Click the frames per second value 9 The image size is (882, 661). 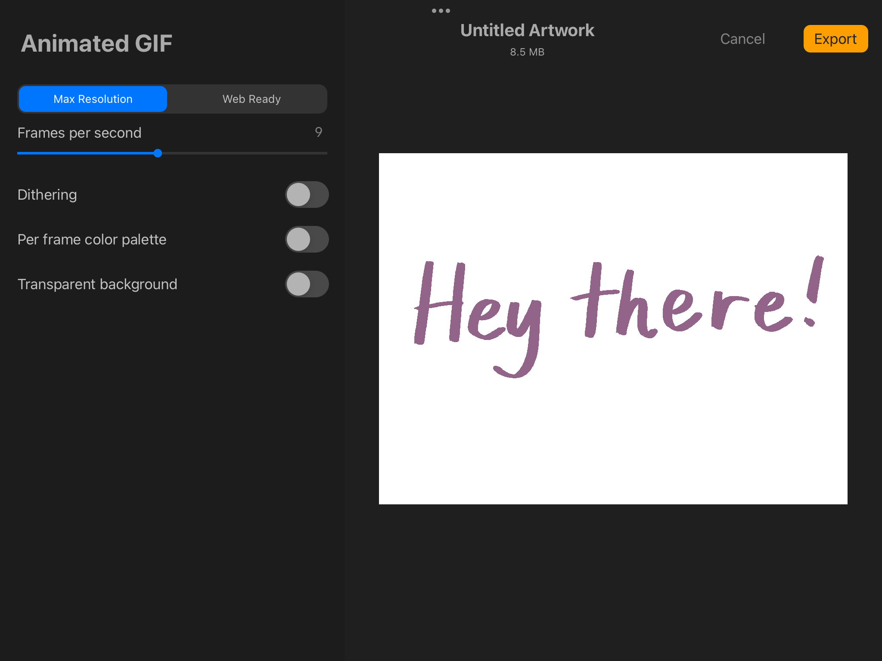pos(318,132)
